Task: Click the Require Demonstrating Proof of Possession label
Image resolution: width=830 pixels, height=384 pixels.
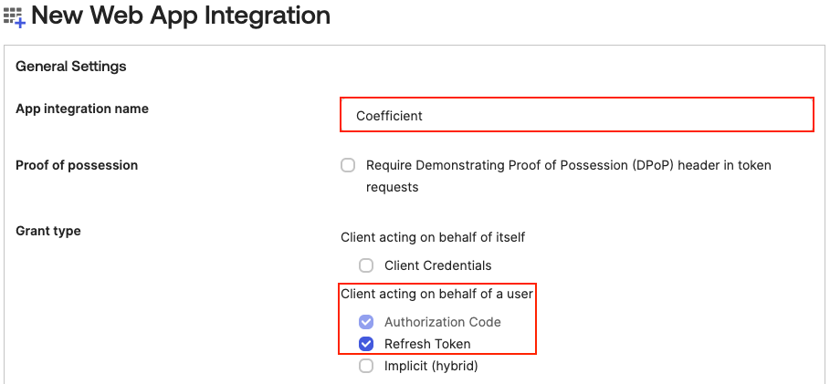Action: pyautogui.click(x=569, y=176)
